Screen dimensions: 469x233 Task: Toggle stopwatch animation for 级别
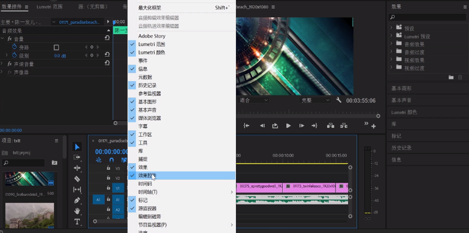pyautogui.click(x=14, y=55)
